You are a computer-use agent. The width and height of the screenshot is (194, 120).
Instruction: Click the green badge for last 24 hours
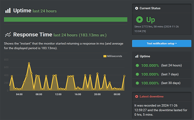[138, 66]
